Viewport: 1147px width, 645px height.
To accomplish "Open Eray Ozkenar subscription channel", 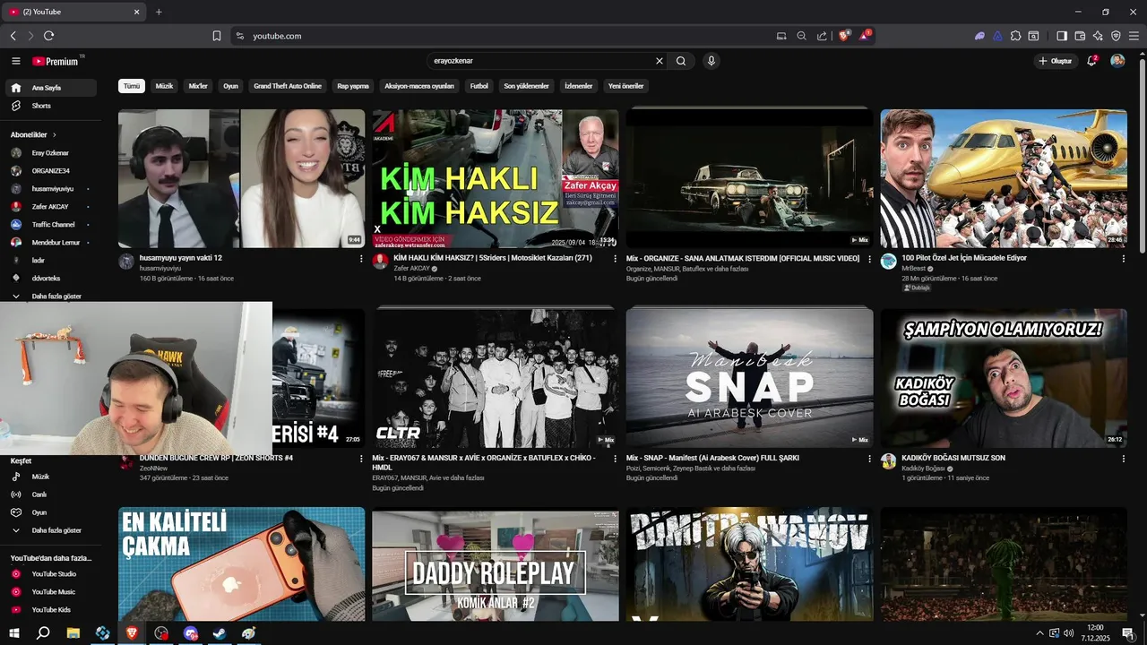I will [x=51, y=153].
